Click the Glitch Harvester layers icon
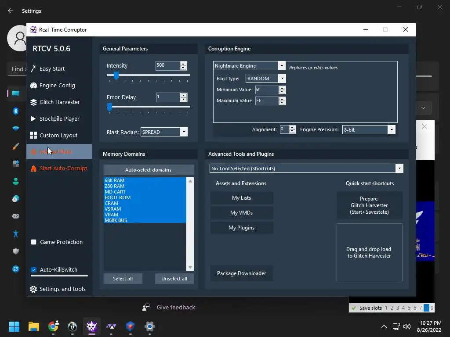 tap(33, 102)
